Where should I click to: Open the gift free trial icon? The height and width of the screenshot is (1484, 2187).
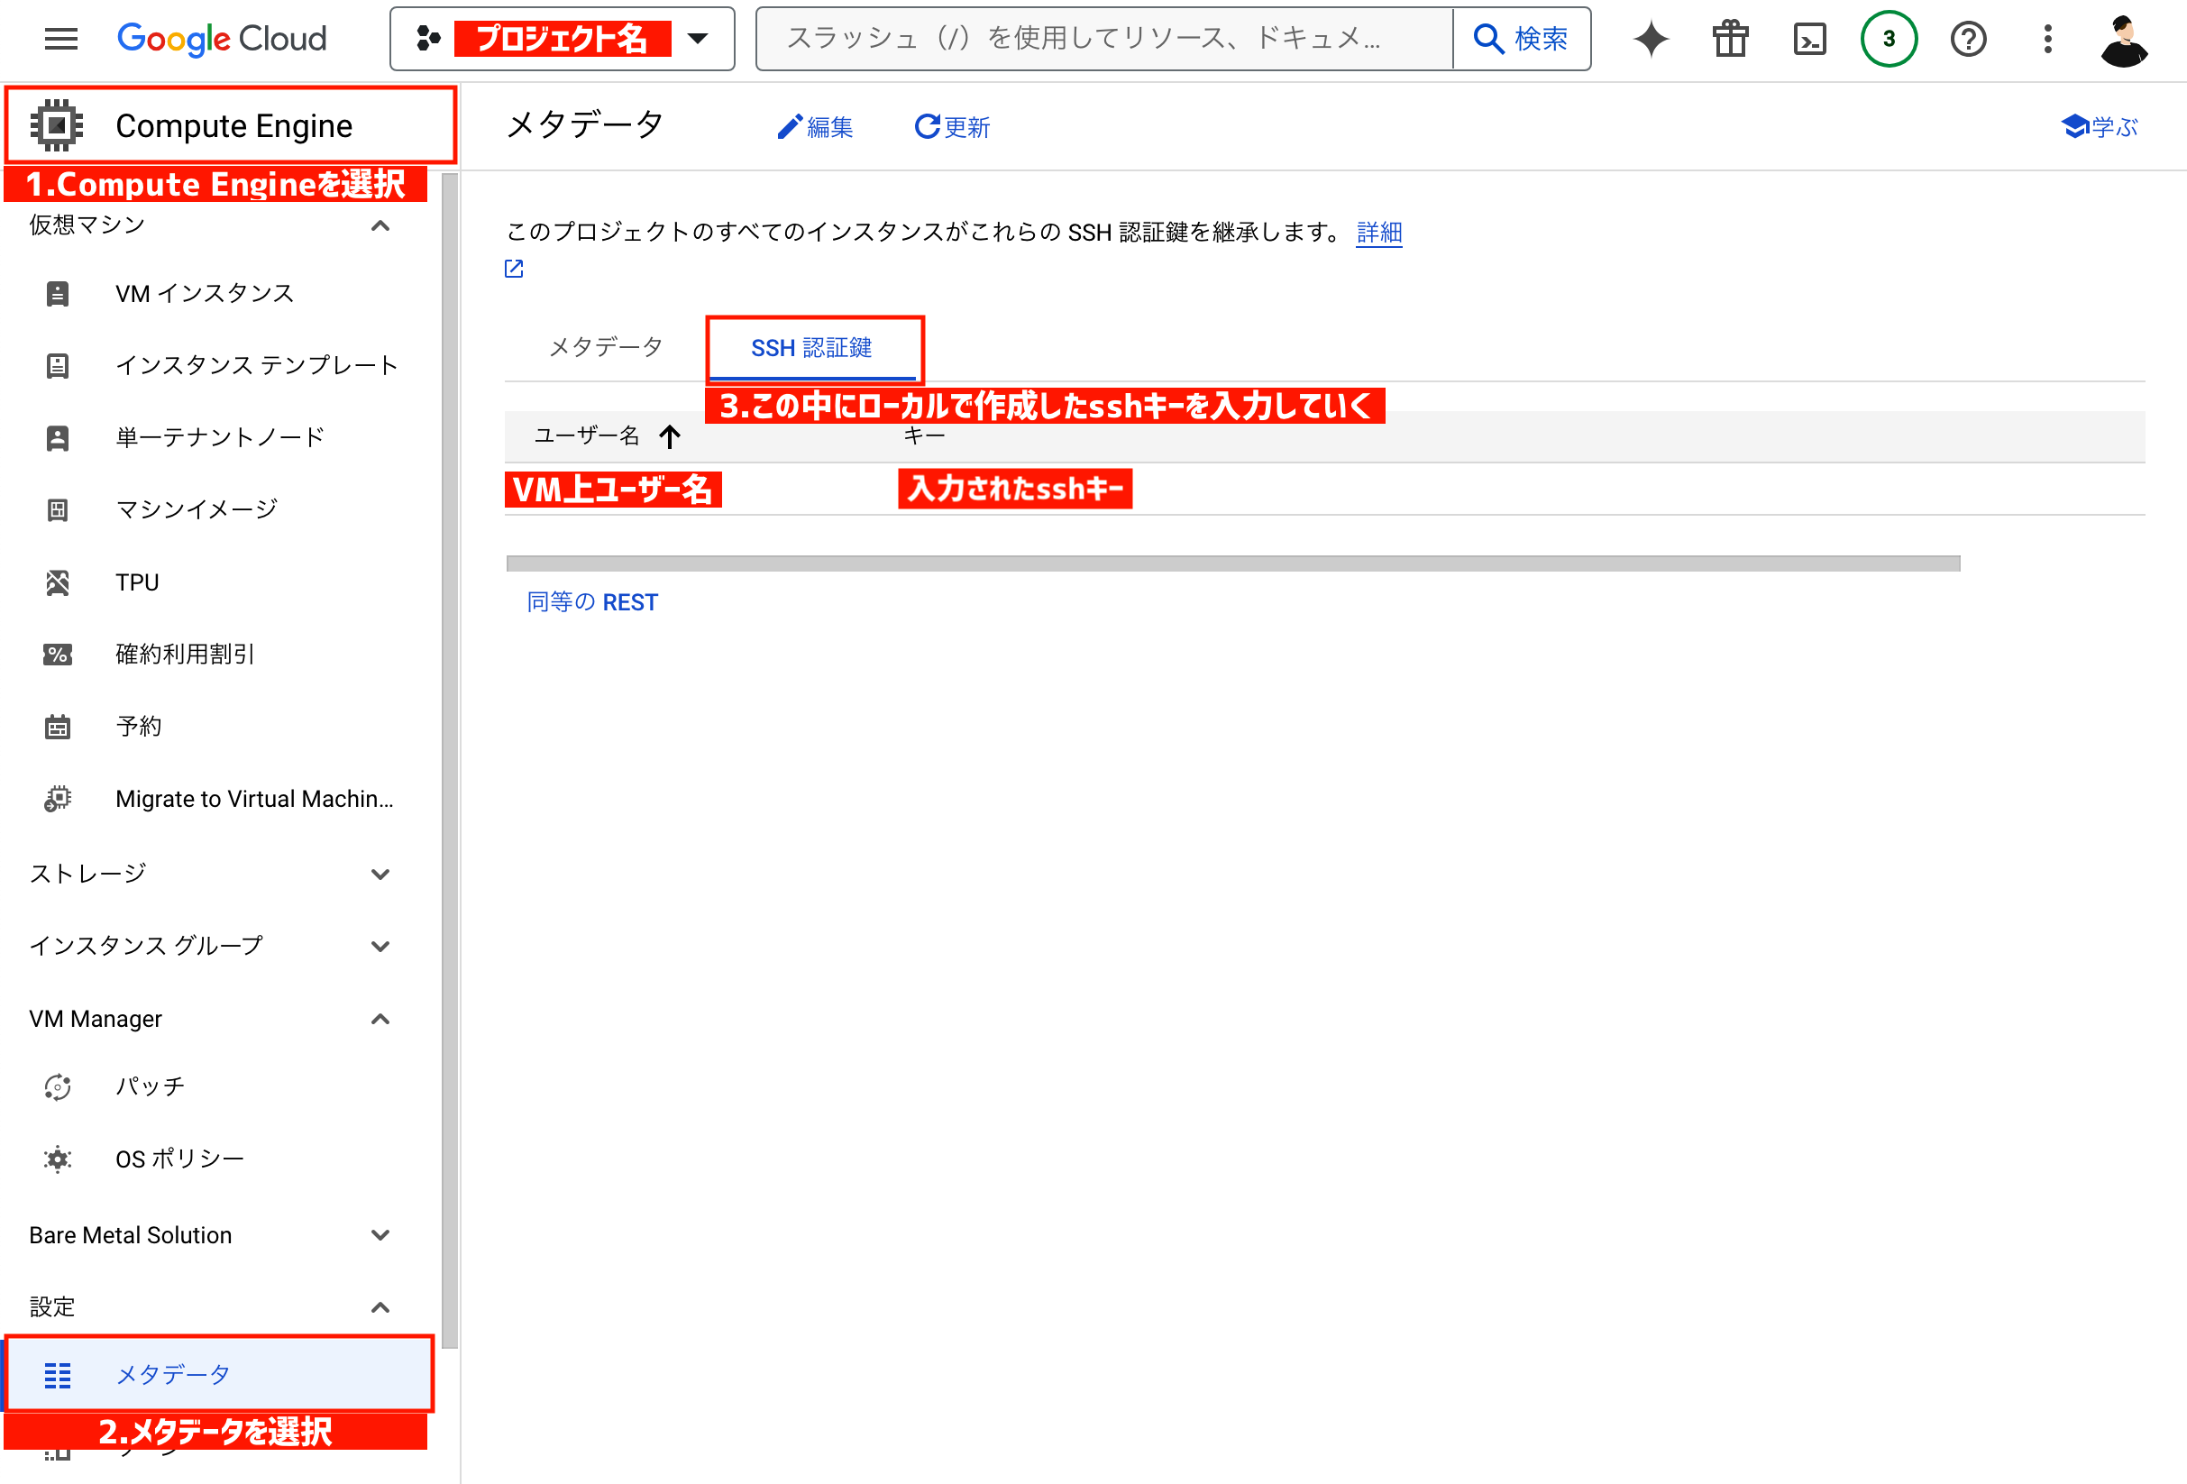click(x=1730, y=39)
